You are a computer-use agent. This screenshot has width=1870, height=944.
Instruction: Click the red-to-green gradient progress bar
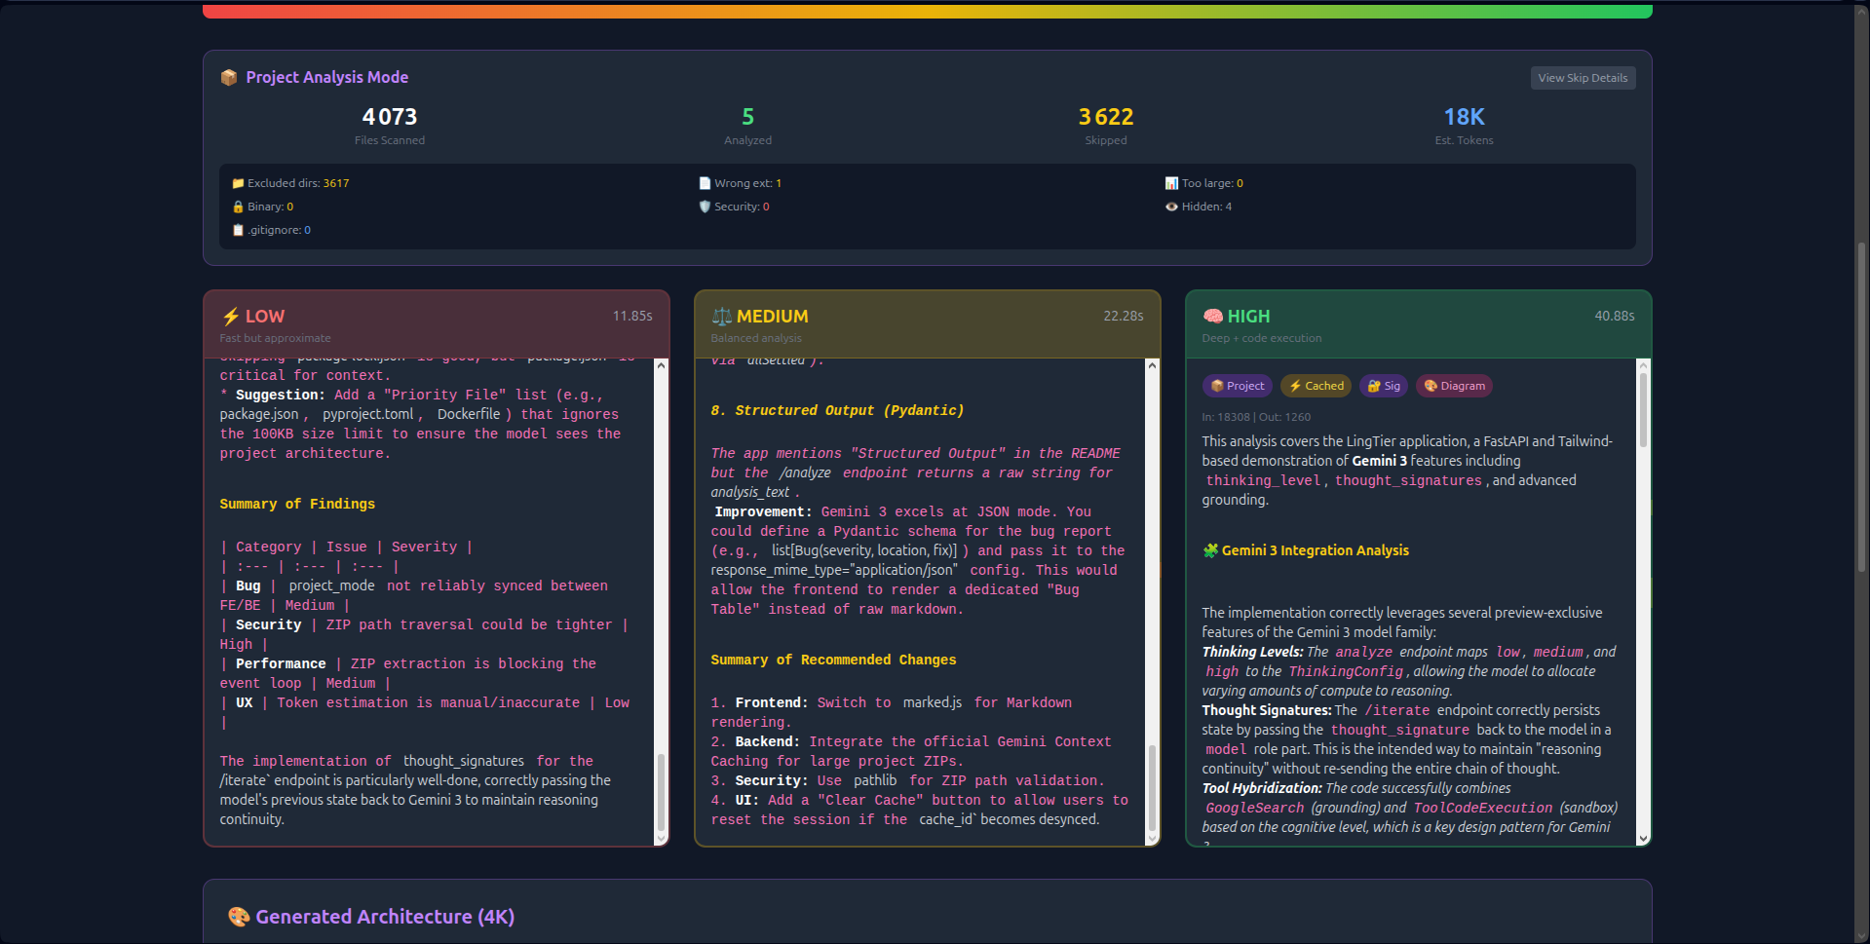coord(927,11)
